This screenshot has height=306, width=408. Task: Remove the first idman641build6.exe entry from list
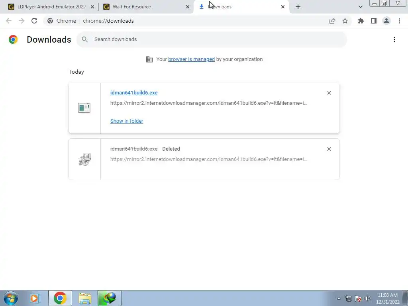point(329,93)
